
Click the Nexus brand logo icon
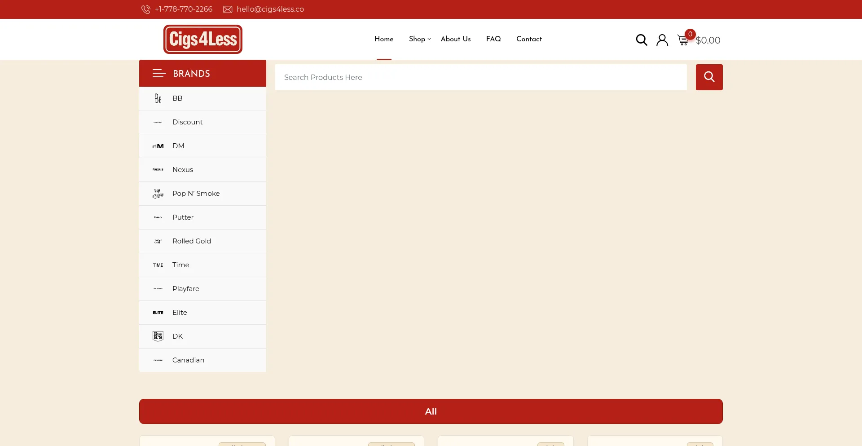(x=158, y=170)
